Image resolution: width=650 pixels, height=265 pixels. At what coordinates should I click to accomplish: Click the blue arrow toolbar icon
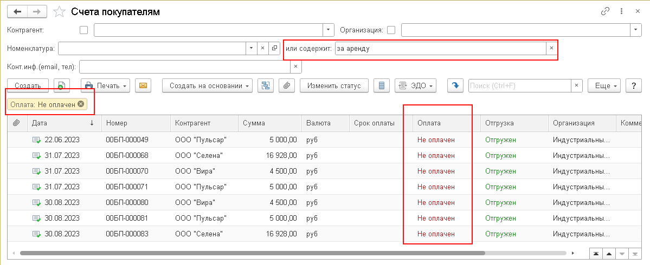(x=455, y=85)
